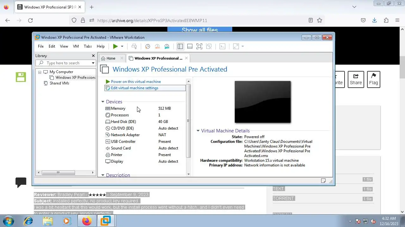This screenshot has width=405, height=227.
Task: Open the stretch guest dropdown arrow
Action: click(x=243, y=46)
